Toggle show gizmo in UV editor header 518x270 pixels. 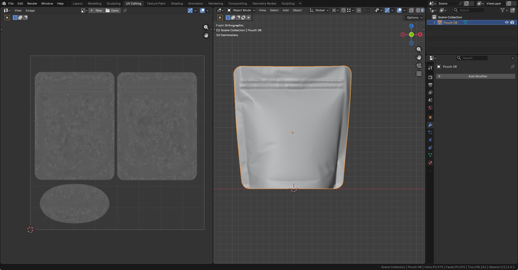[x=190, y=11]
